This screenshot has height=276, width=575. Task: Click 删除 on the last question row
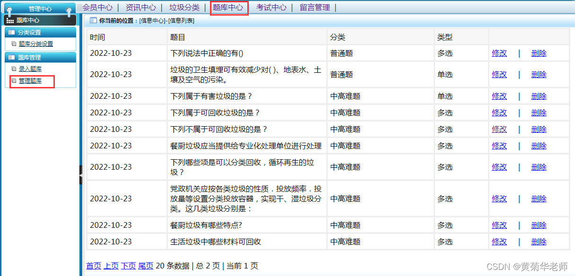tap(539, 241)
